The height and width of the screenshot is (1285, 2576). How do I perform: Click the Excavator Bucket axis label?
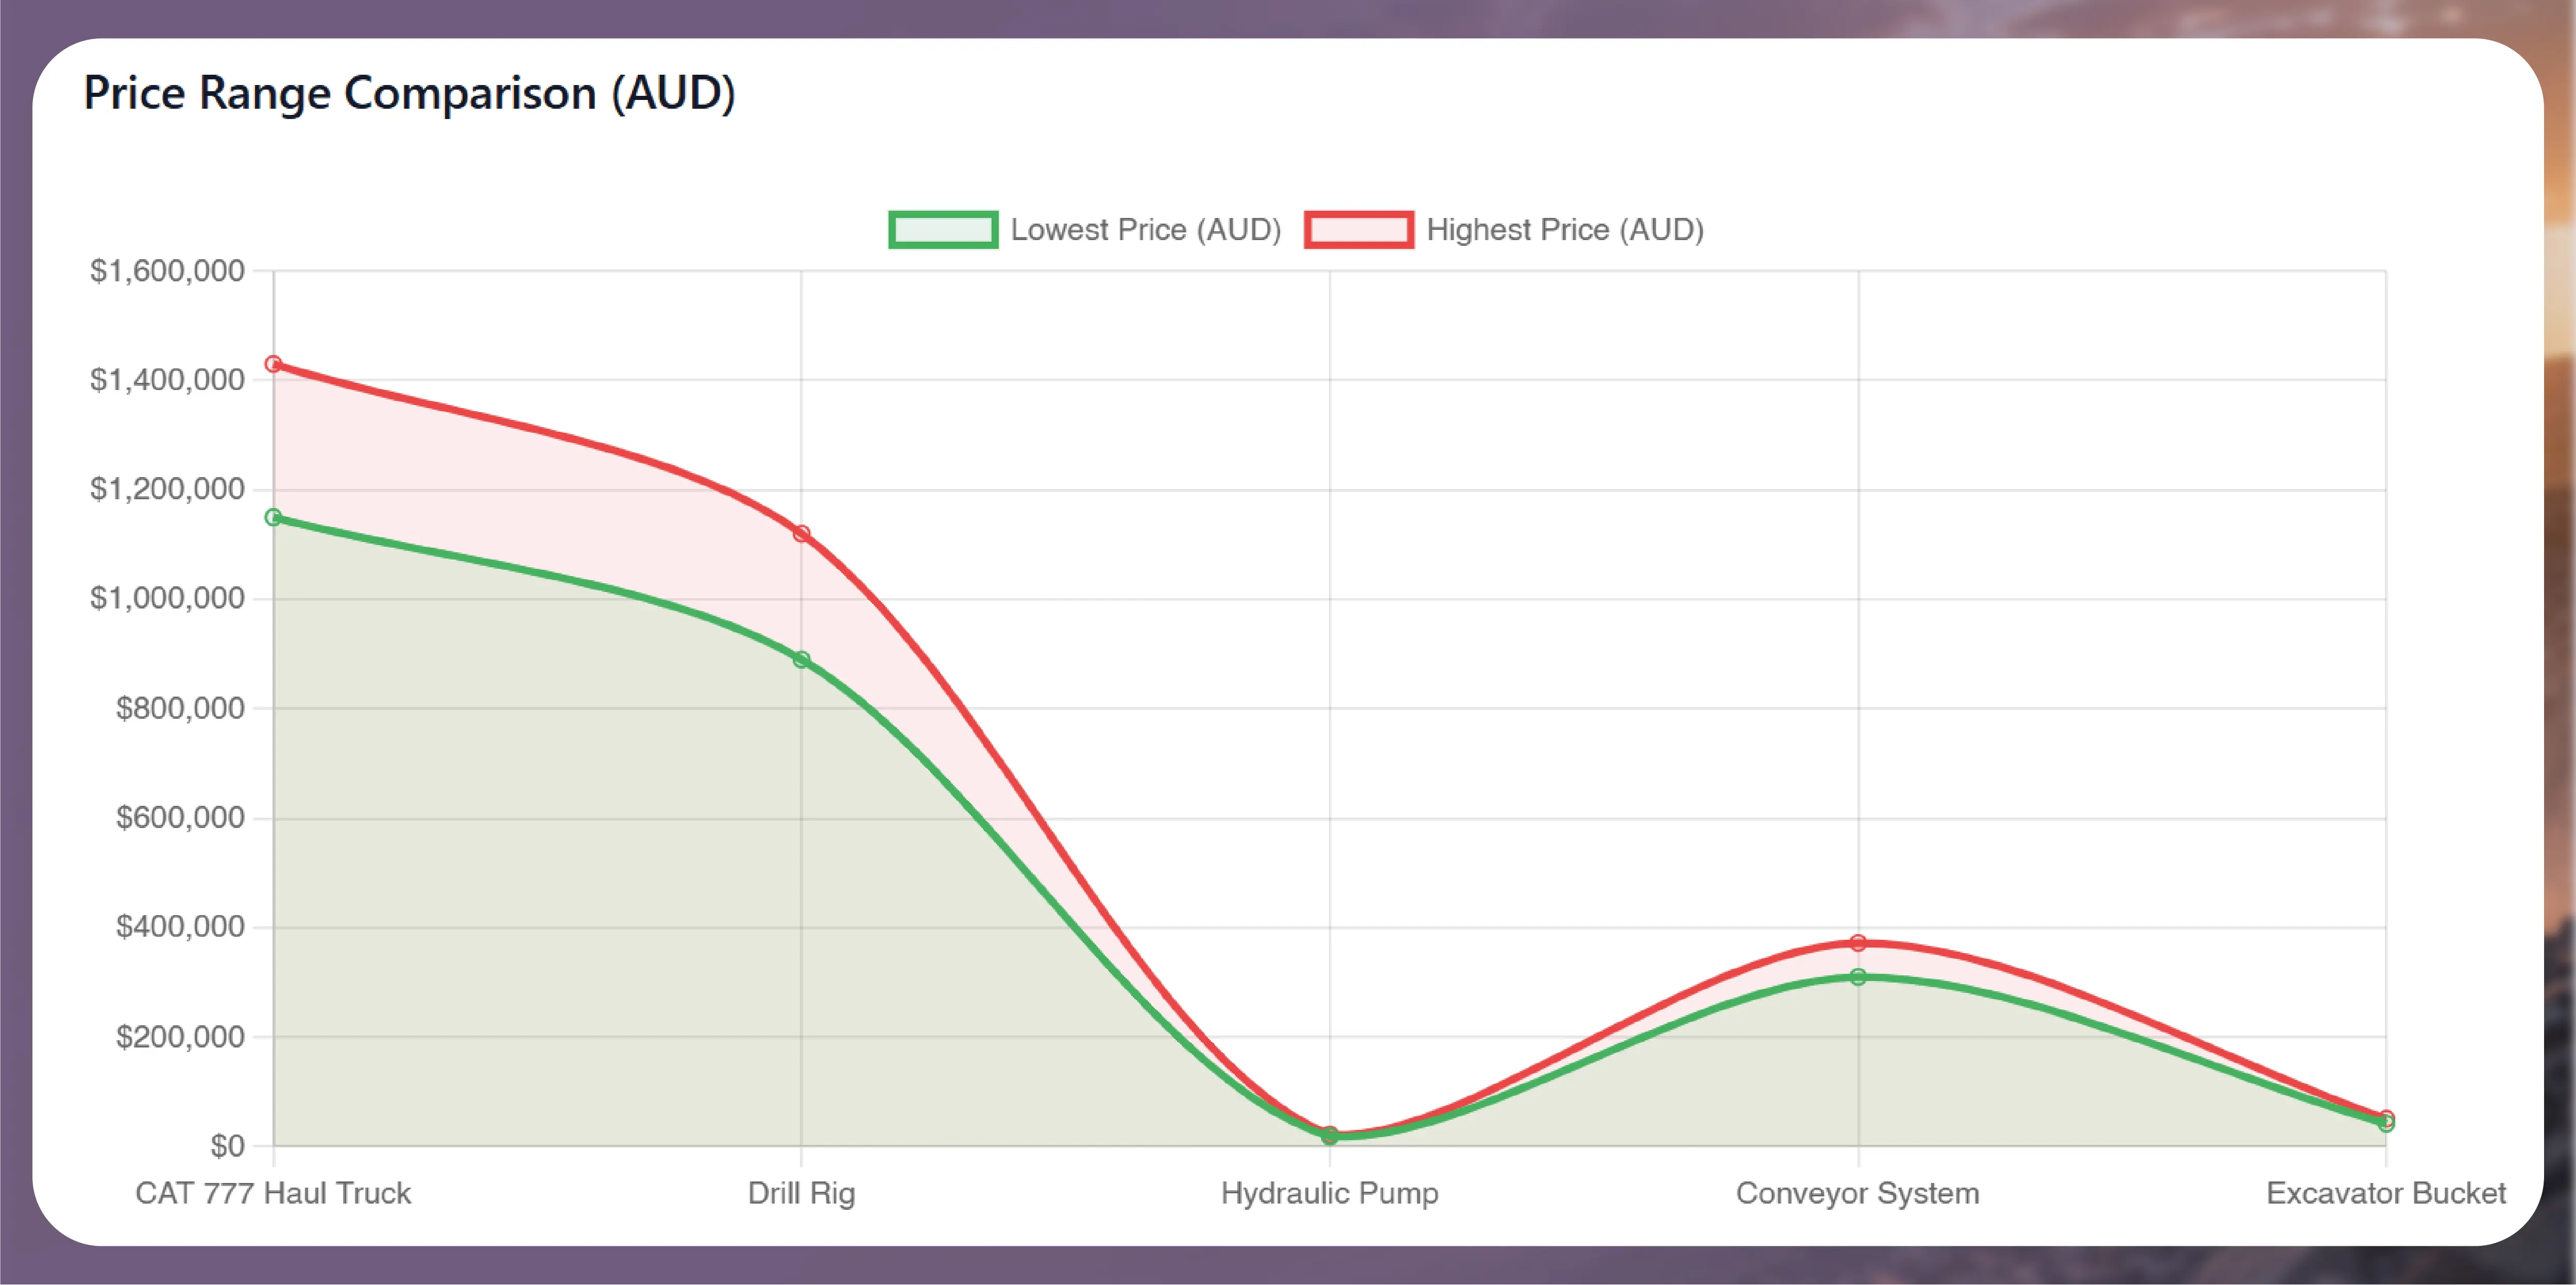click(2386, 1193)
